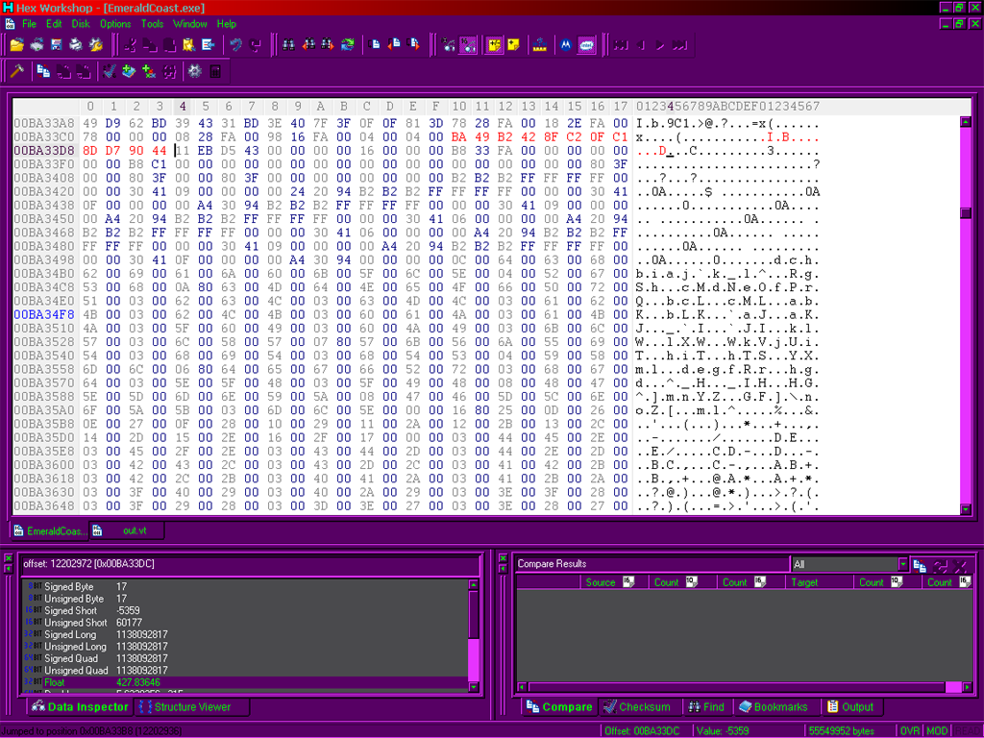
Task: Toggle OVR overwrite mode in status bar
Action: tap(909, 731)
